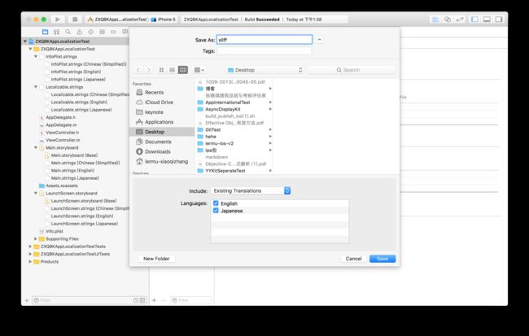Select keynote folder in the sidebar
The image size is (529, 336).
(x=154, y=112)
